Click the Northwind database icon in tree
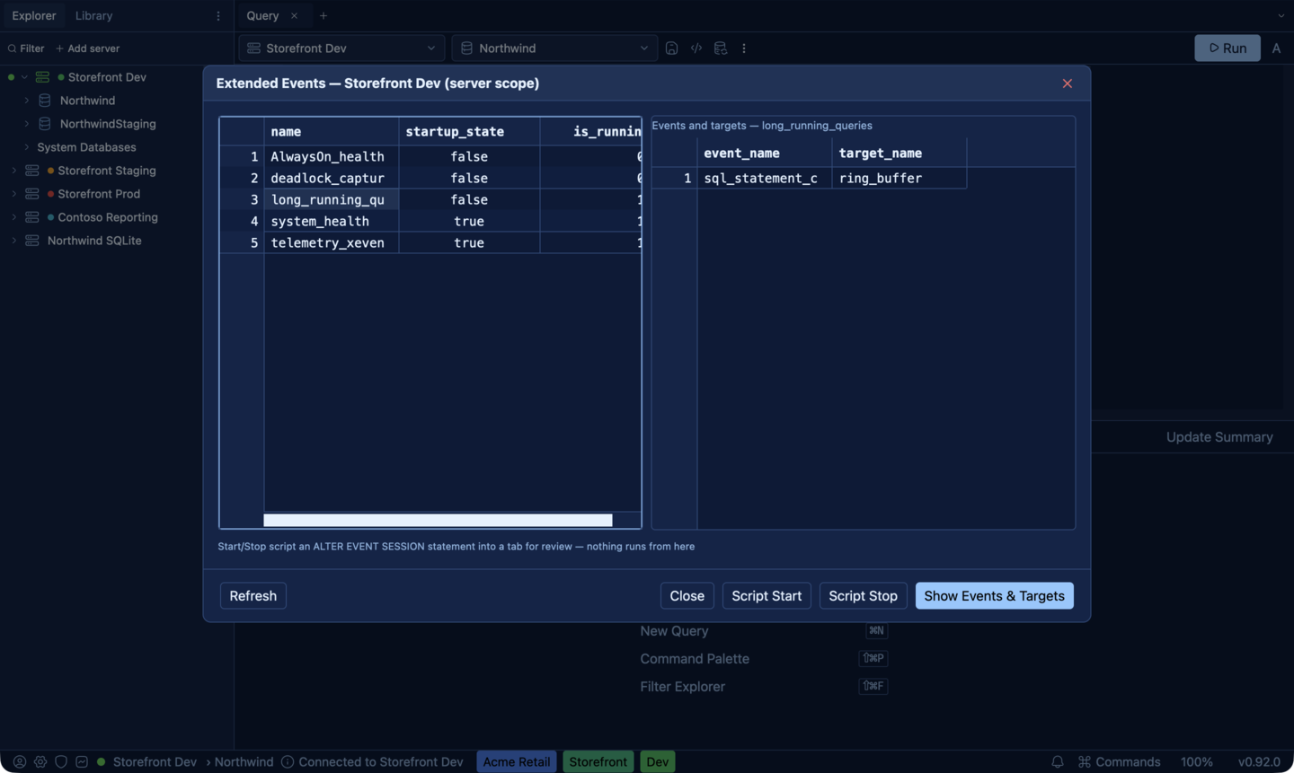 pyautogui.click(x=45, y=101)
